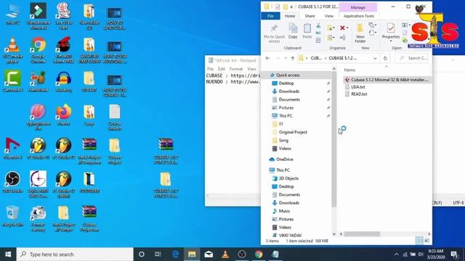Image resolution: width=465 pixels, height=261 pixels.
Task: Open FL Studio 12 (64bit) desktop shortcut
Action: pyautogui.click(x=63, y=185)
